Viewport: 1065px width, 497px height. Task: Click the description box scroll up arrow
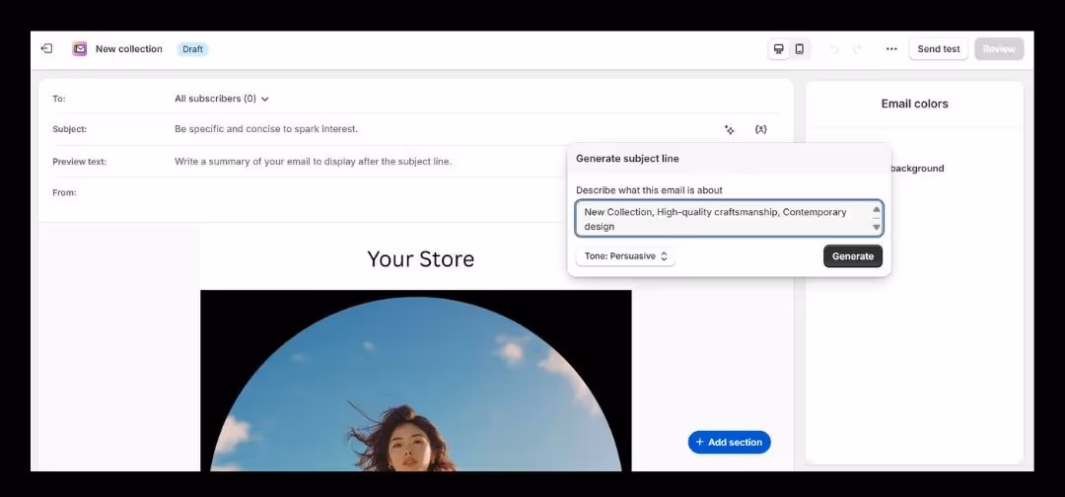tap(877, 210)
